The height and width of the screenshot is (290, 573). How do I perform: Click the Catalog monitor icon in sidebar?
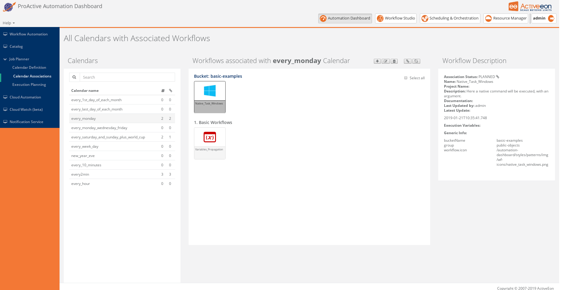[x=5, y=47]
